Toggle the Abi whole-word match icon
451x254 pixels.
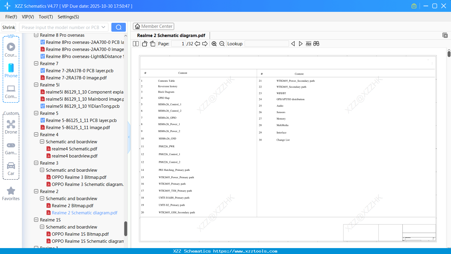tap(309, 44)
